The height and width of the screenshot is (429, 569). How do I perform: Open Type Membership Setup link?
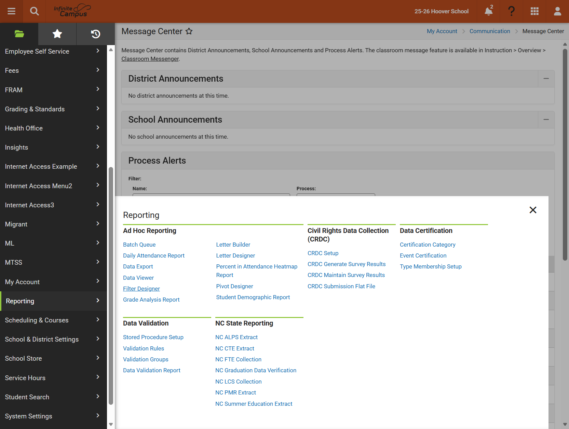coord(431,266)
